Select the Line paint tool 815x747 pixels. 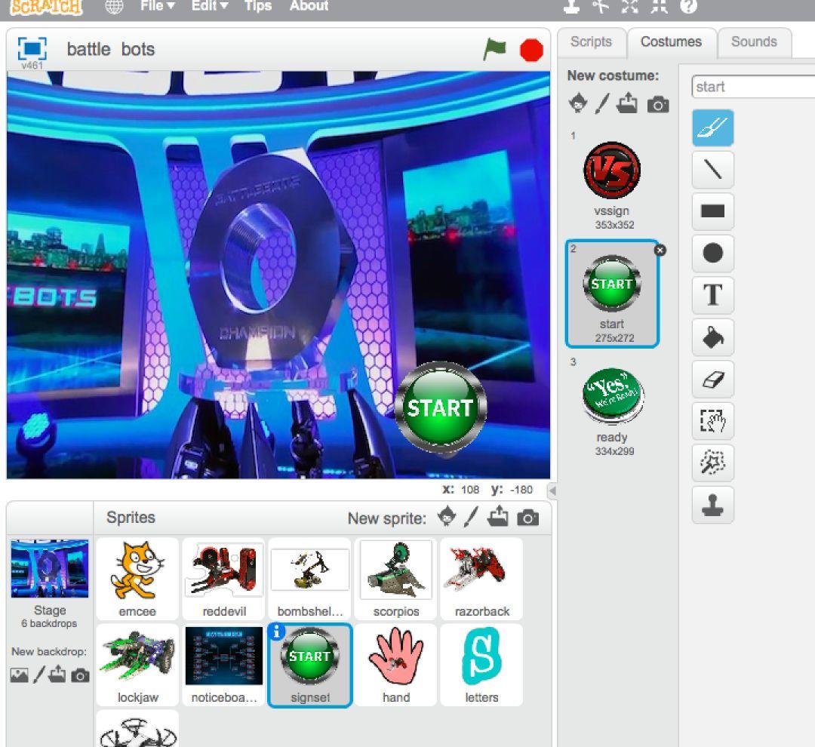pyautogui.click(x=712, y=170)
